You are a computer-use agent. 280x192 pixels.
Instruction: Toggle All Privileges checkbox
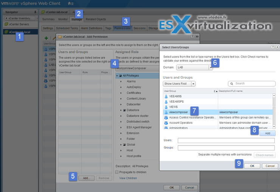(120, 76)
